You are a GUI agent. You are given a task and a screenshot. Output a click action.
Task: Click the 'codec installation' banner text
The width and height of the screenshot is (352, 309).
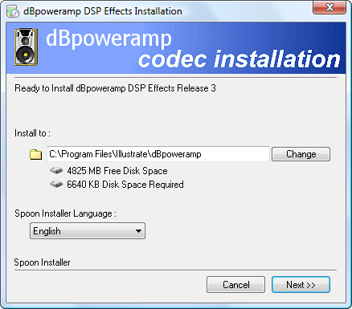tap(239, 59)
